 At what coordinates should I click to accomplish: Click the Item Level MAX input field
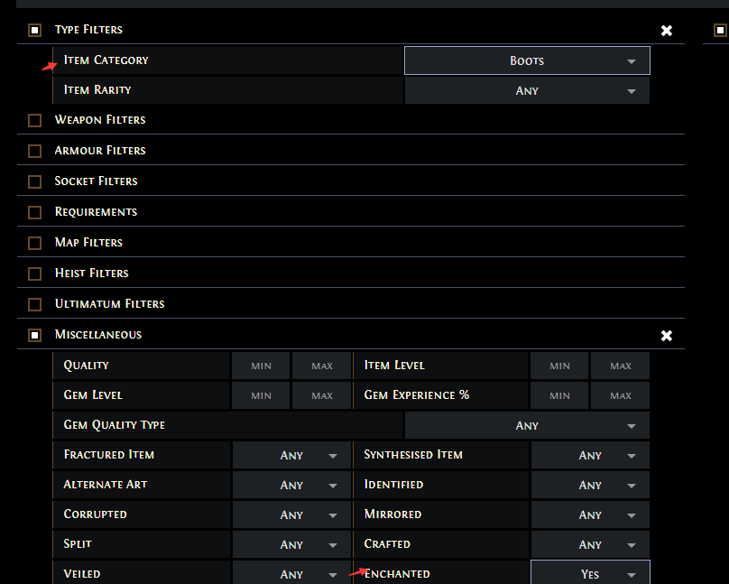pos(620,366)
